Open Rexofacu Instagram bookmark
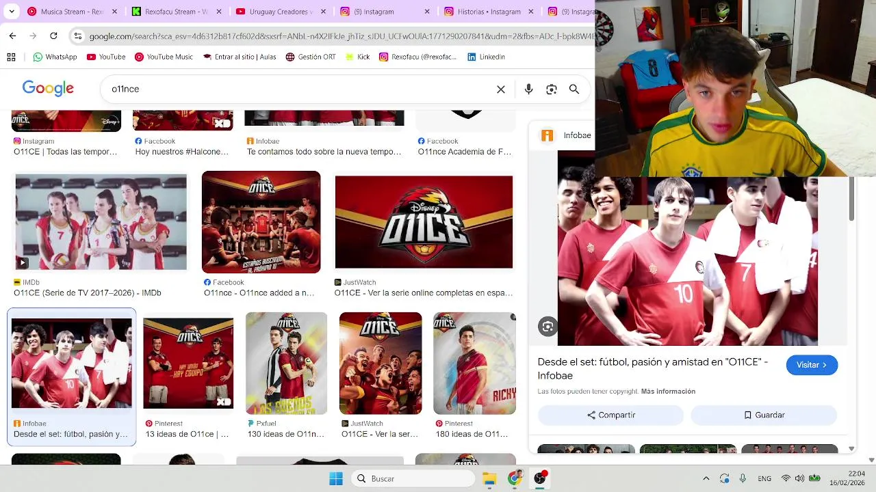Image resolution: width=876 pixels, height=492 pixels. coord(418,57)
